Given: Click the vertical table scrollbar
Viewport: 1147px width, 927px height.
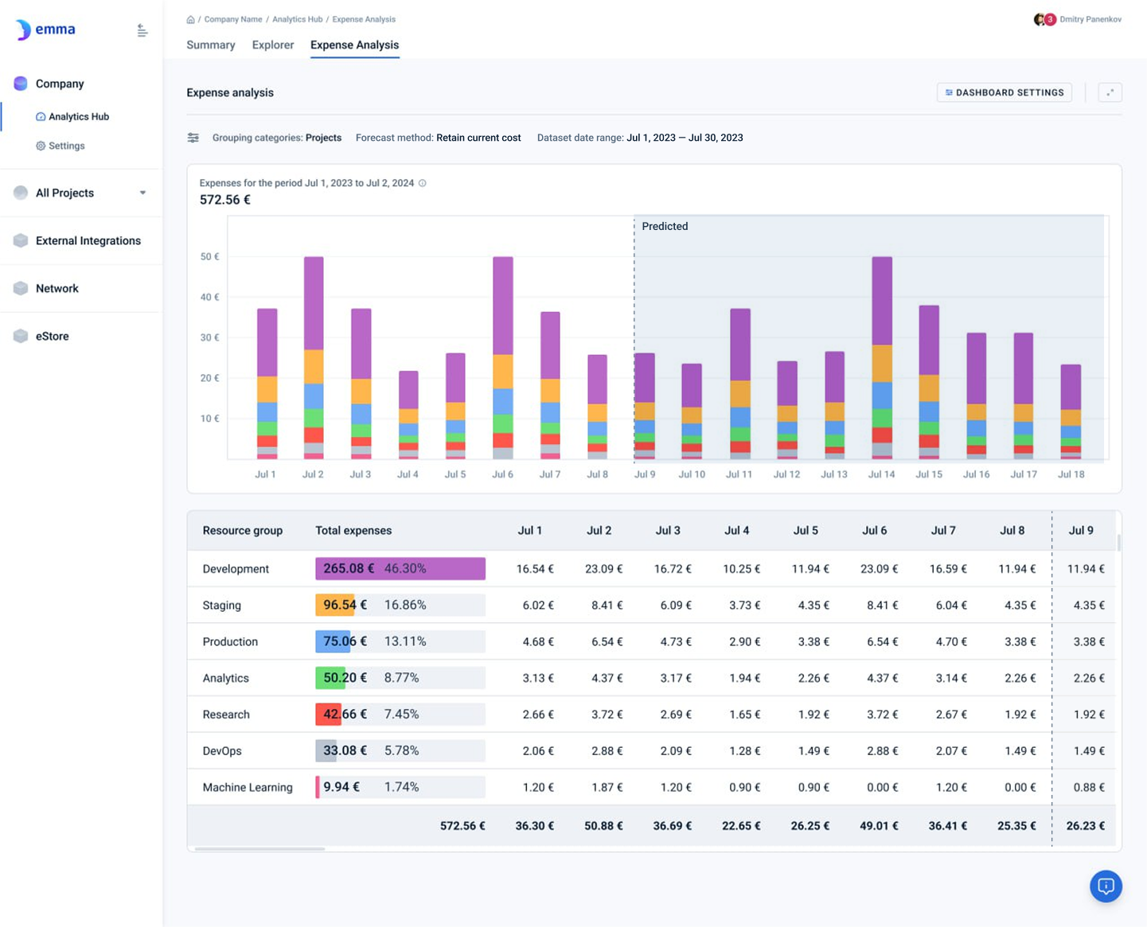Looking at the screenshot, I should click(x=1118, y=542).
